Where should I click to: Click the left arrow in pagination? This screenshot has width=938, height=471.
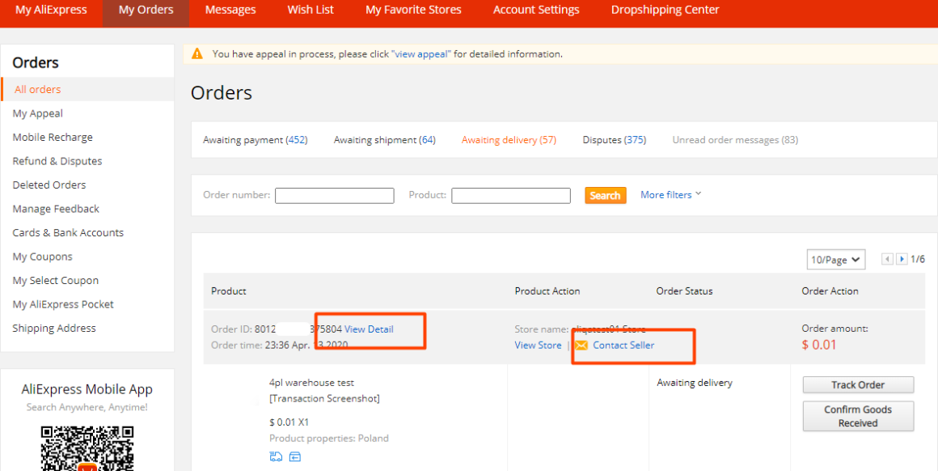[887, 259]
